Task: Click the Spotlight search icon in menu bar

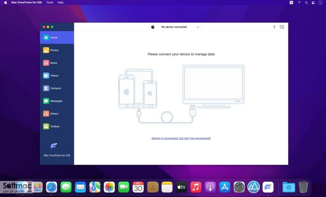Action: tap(306, 3)
